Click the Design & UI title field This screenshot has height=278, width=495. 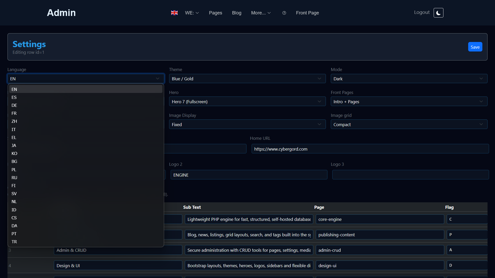click(118, 265)
